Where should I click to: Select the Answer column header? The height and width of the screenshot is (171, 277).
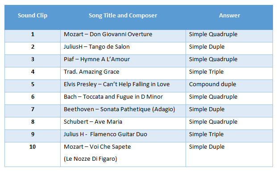point(229,16)
